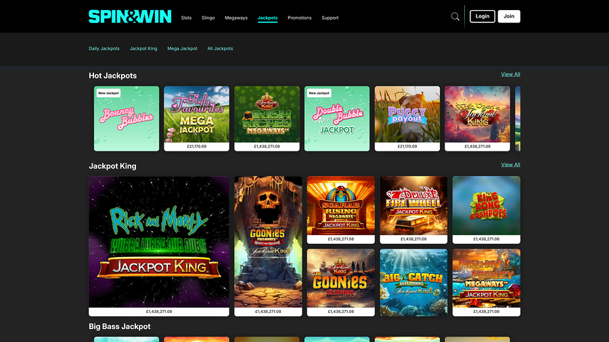
Task: Filter by Daily Jackpots
Action: tap(104, 49)
